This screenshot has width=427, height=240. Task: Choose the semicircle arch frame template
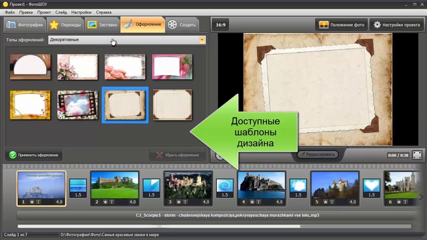(30, 67)
